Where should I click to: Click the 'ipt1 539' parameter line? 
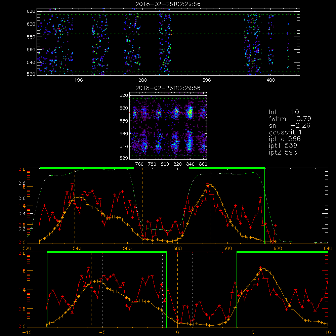[x=283, y=146]
